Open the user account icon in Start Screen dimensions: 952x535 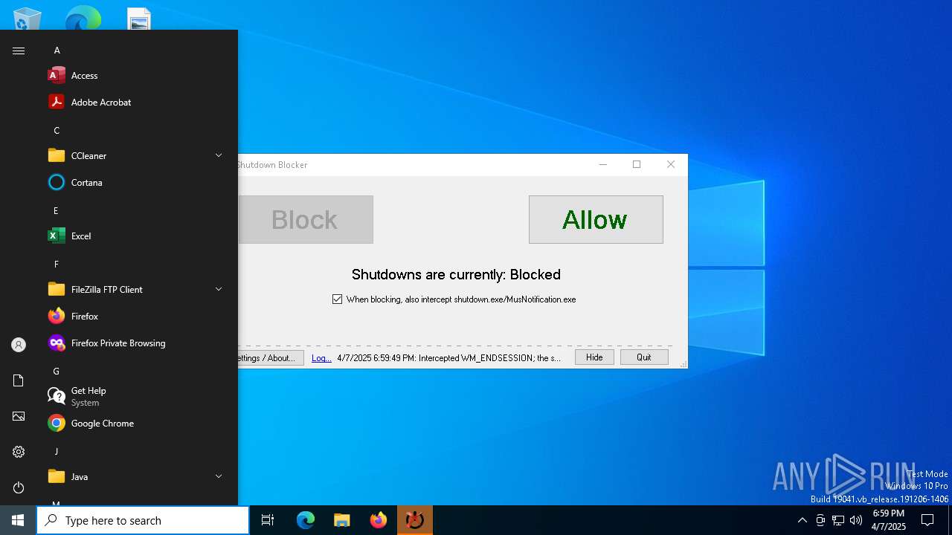(19, 345)
